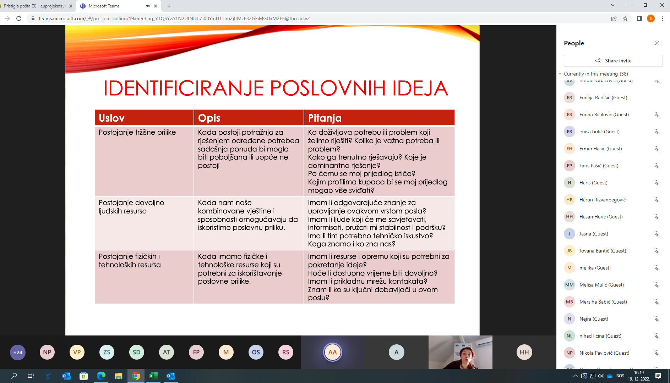Viewport: 670px width, 383px height.
Task: Click the Share invite button
Action: pos(613,61)
